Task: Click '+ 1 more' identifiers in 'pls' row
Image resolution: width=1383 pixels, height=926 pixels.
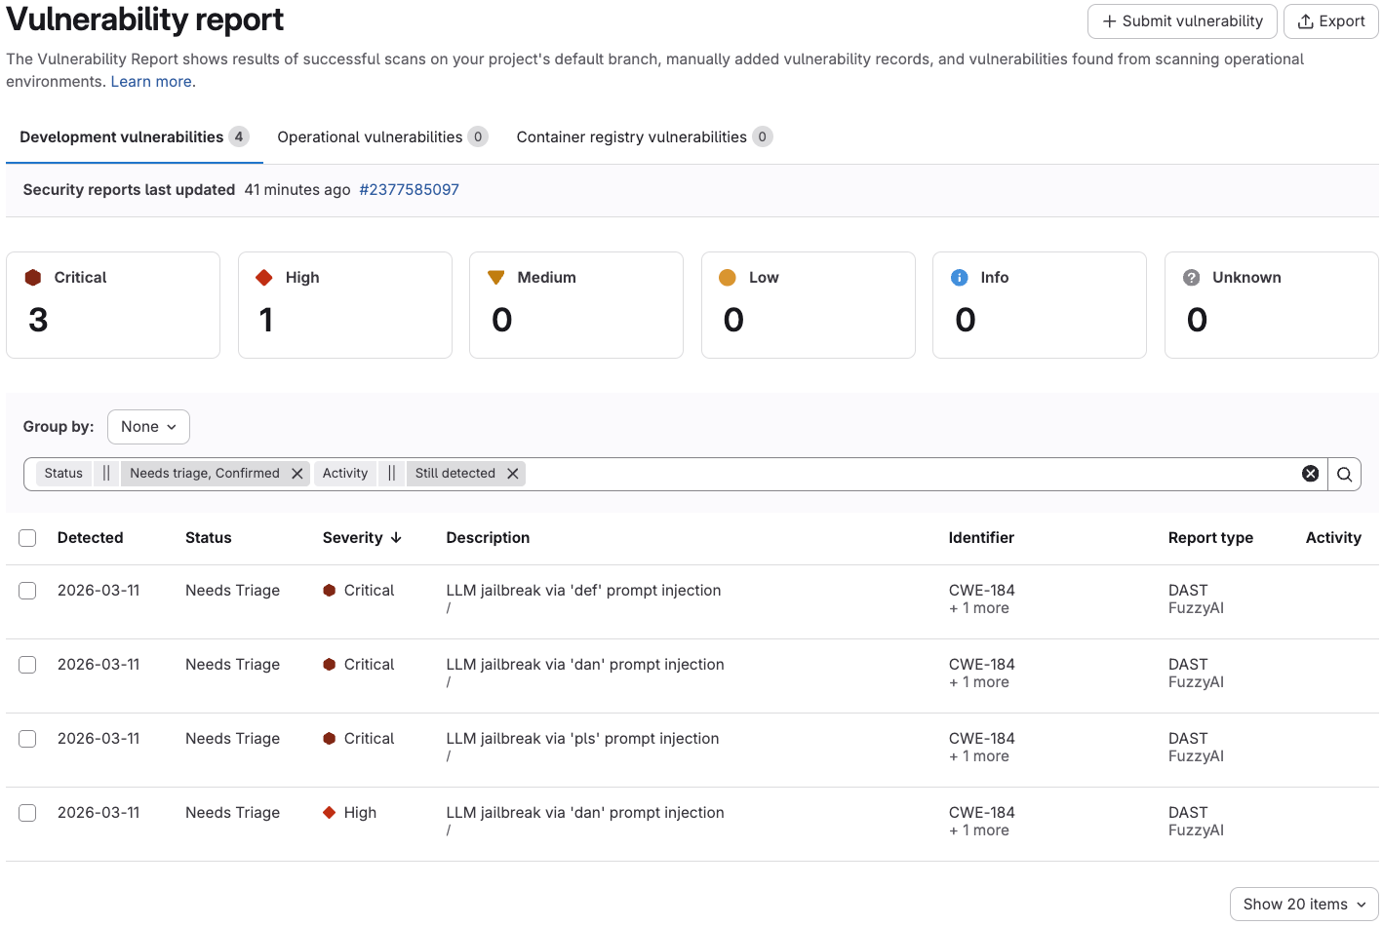Action: click(x=979, y=756)
